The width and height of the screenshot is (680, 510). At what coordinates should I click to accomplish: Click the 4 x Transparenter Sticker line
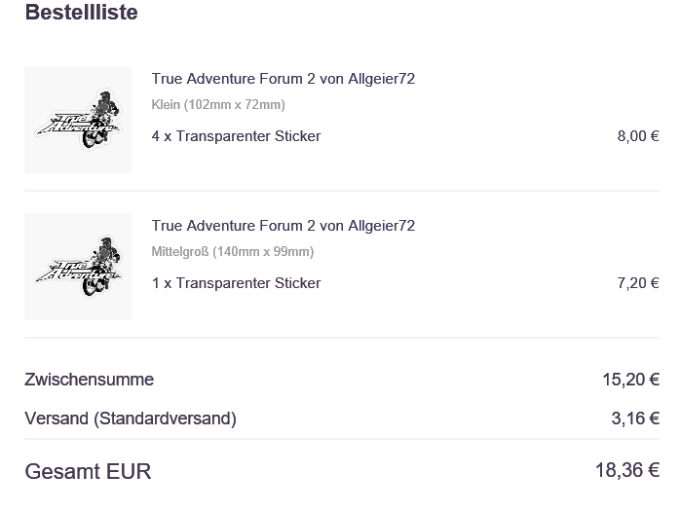coord(236,136)
